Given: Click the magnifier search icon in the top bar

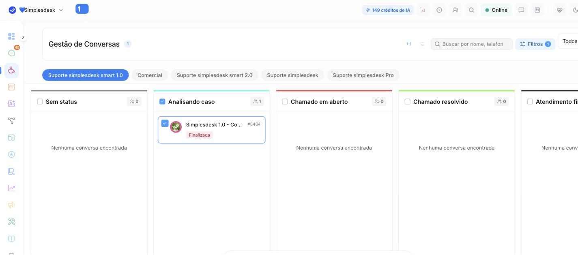Looking at the screenshot, I should point(471,10).
